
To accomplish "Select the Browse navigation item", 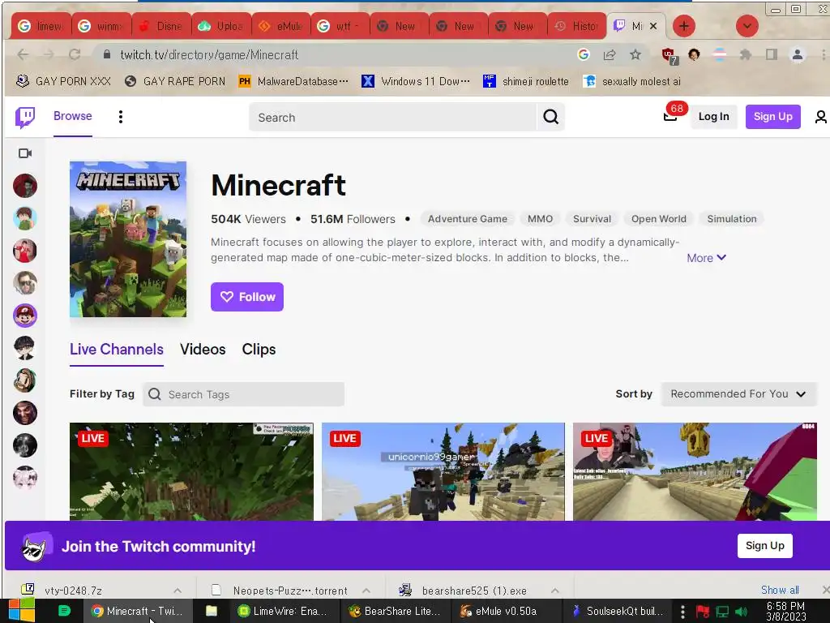I will (72, 116).
